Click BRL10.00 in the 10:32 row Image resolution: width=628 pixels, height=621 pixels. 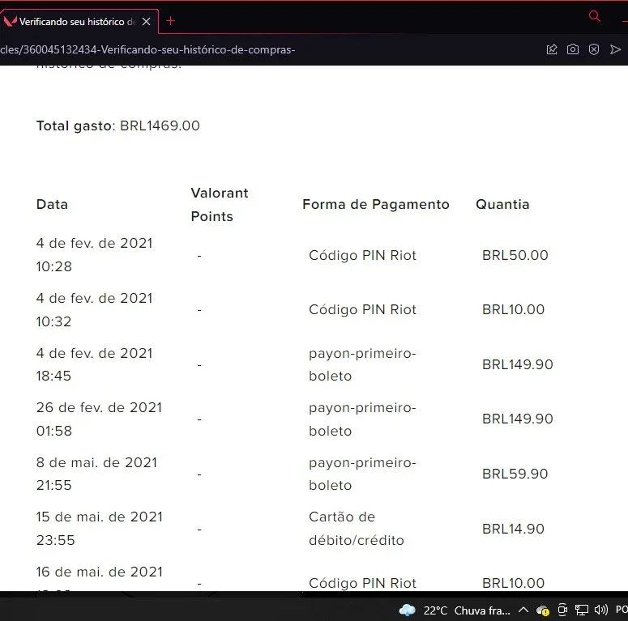click(513, 310)
